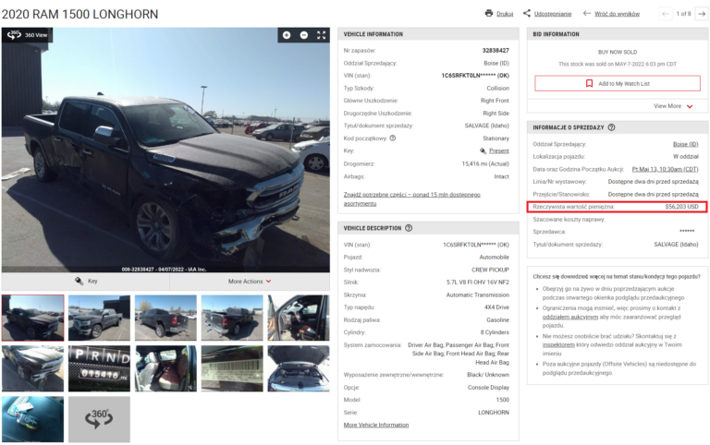Screen dimensions: 710x445
Task: Open help icon beside Vehicle Description
Action: pyautogui.click(x=409, y=228)
